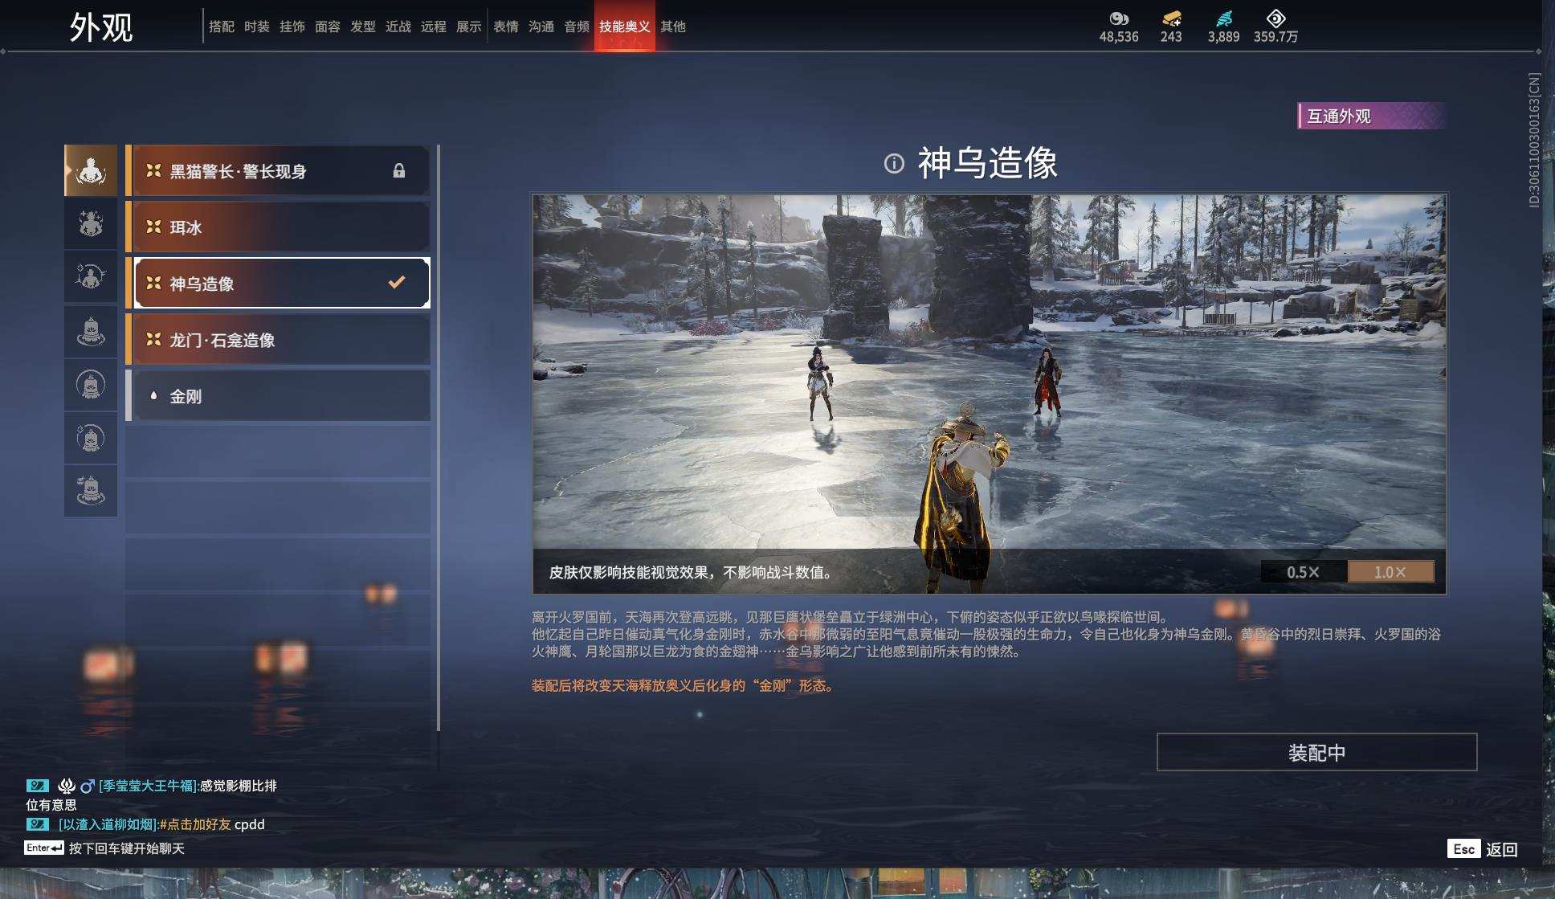Select the sidebar bell icon with small orb
The image size is (1555, 899).
[x=91, y=491]
